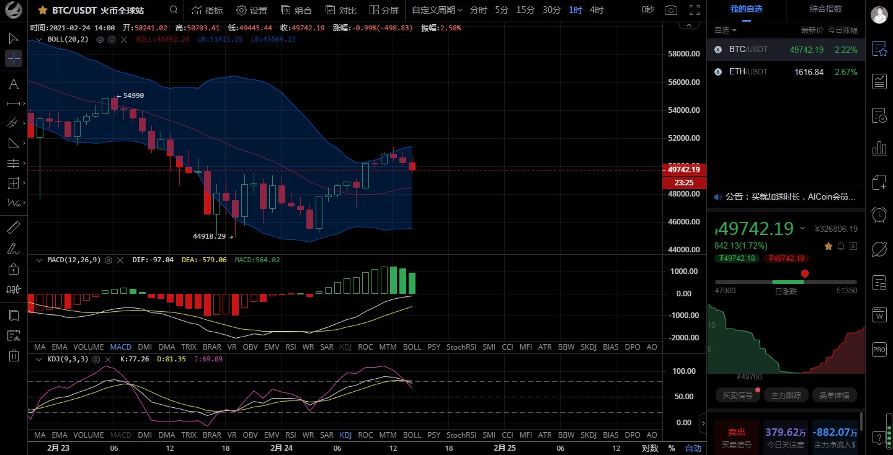Select the triangle shape drawing tool
This screenshot has height=455, width=893.
(x=14, y=143)
